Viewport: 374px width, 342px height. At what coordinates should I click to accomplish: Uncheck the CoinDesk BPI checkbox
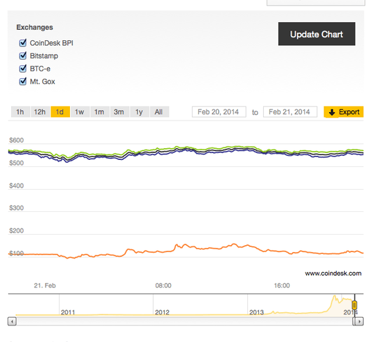coord(23,43)
